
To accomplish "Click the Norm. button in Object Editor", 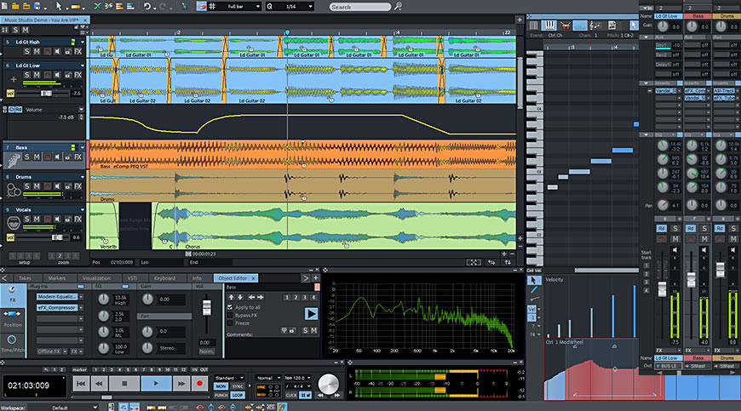I will 206,351.
